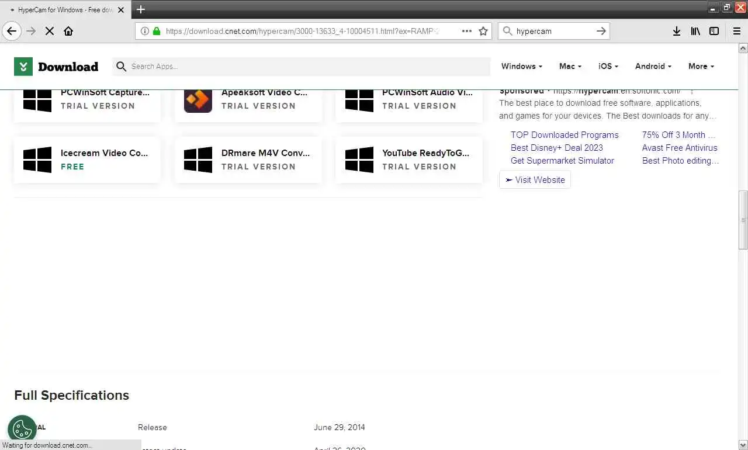Expand the More dropdown menu
This screenshot has width=748, height=450.
[701, 67]
